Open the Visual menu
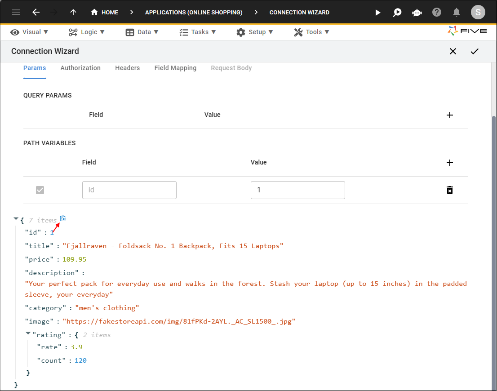Image resolution: width=497 pixels, height=391 pixels. tap(29, 32)
